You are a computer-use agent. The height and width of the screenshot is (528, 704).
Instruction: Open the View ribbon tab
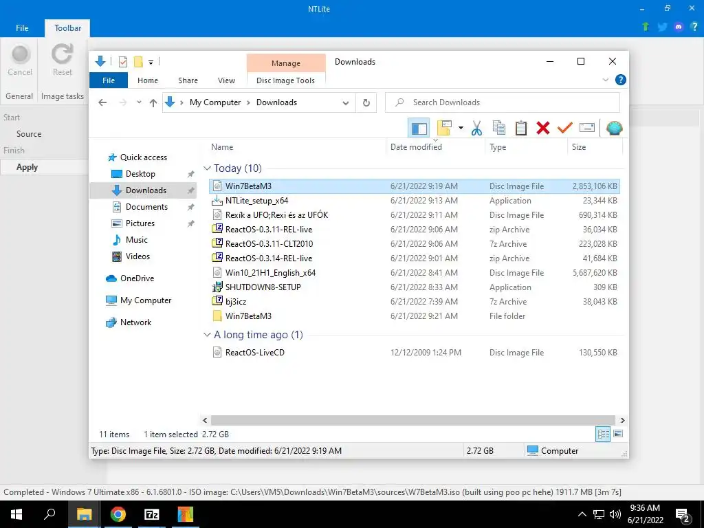click(226, 80)
